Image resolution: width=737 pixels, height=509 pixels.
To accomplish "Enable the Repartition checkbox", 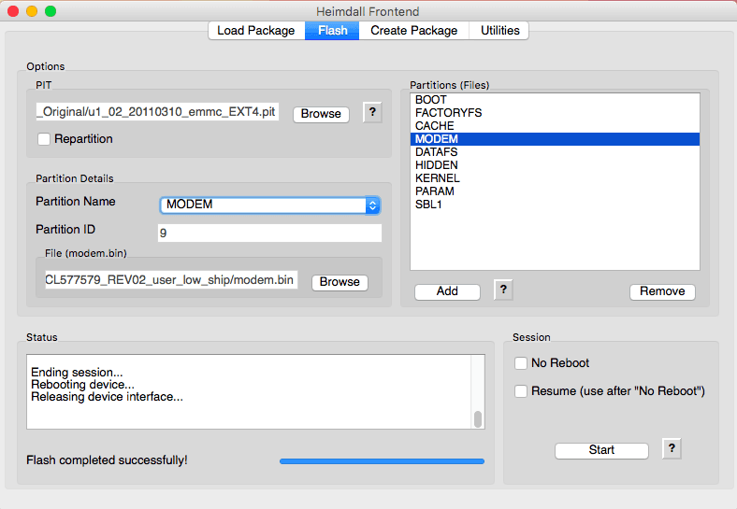I will click(x=44, y=139).
